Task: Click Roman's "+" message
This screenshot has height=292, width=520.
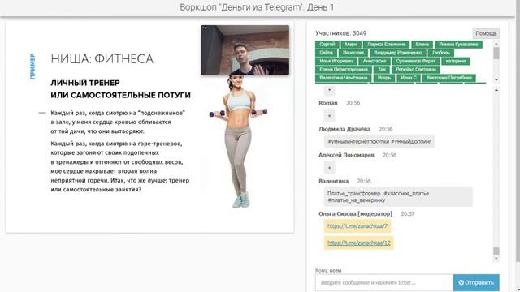Action: 329,115
